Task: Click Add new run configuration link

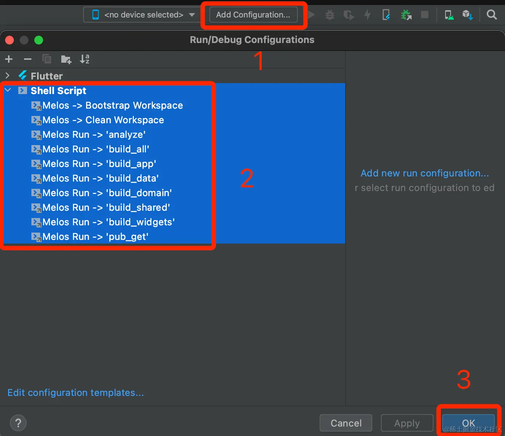Action: (425, 173)
